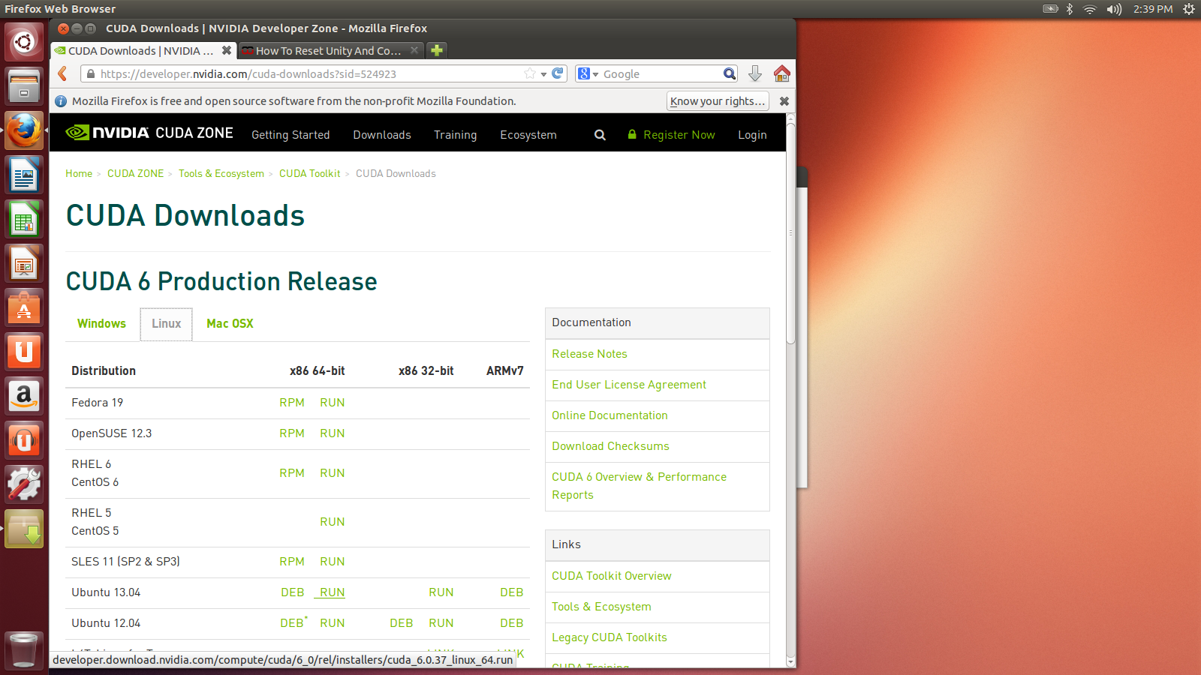Open System Settings wrench icon
Screen dimensions: 1201x675
(x=24, y=484)
